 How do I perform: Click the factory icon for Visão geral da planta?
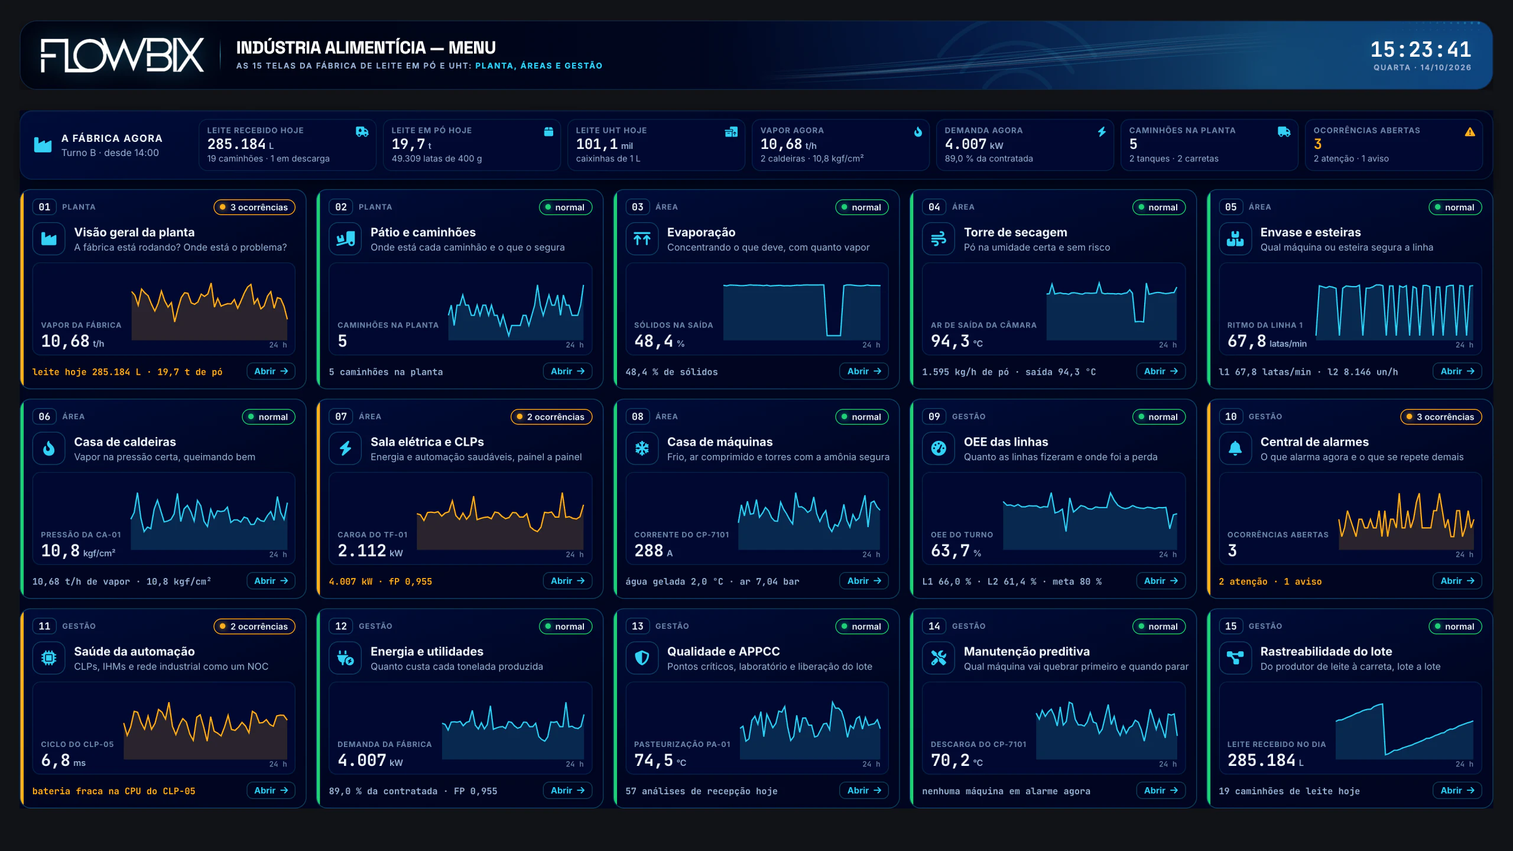point(49,239)
